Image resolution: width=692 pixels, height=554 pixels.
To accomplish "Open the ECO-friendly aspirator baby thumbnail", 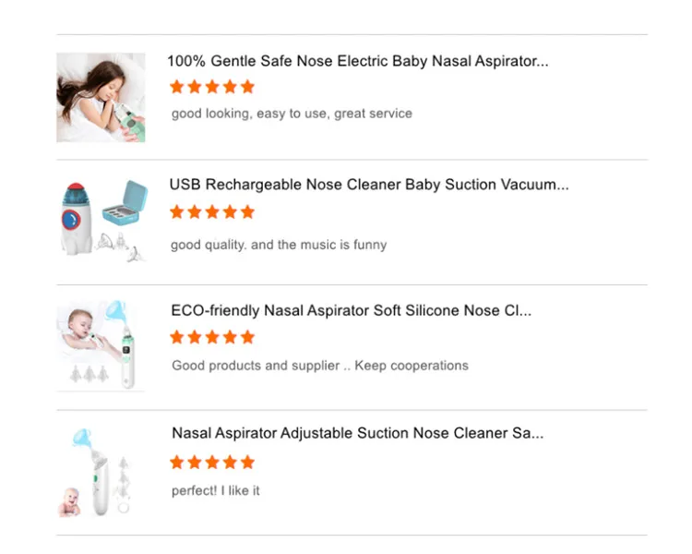I will 101,346.
